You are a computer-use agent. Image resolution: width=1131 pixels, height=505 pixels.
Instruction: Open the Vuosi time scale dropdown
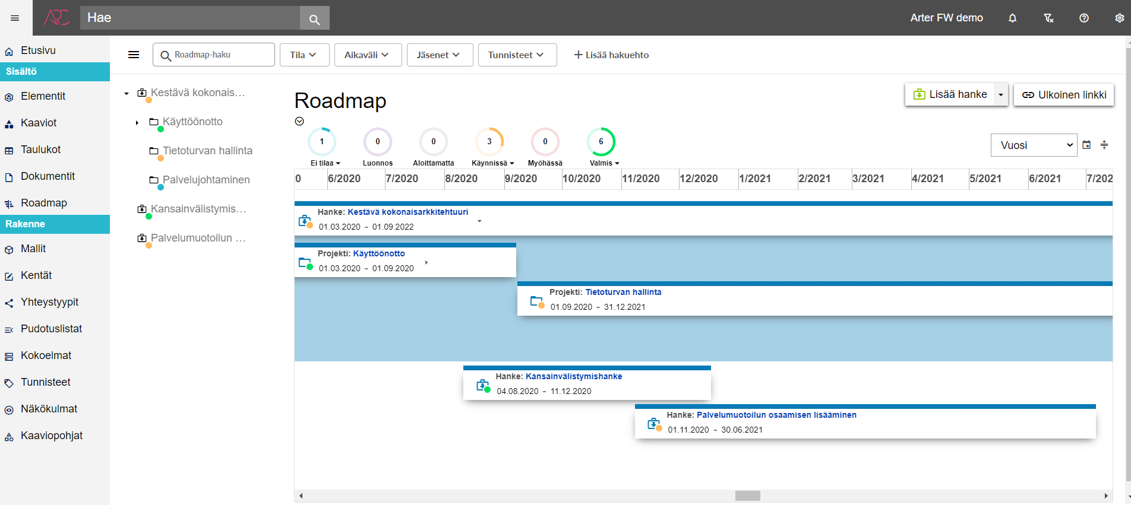pos(1034,145)
